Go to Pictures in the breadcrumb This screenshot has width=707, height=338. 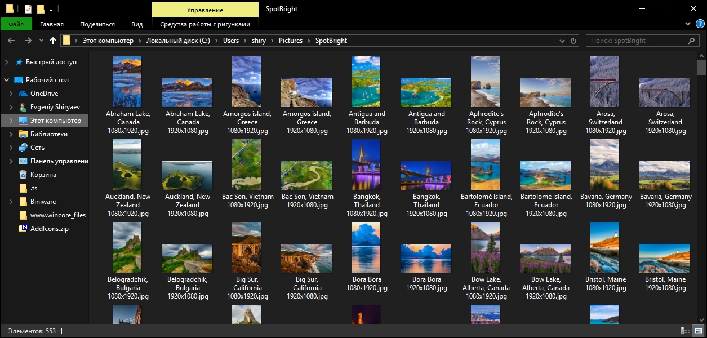[291, 41]
